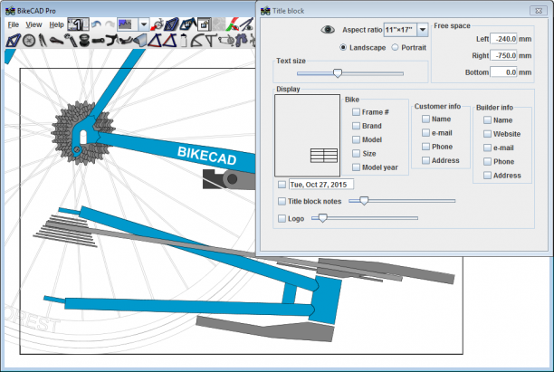Click the title block position preview
Viewport: 554px width, 372px height.
click(308, 135)
